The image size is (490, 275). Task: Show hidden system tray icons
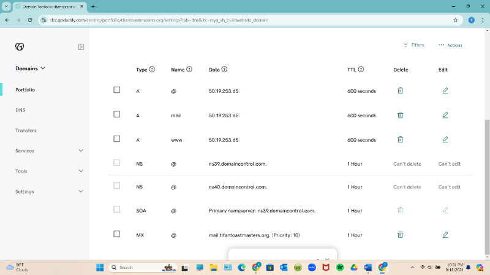click(x=412, y=268)
